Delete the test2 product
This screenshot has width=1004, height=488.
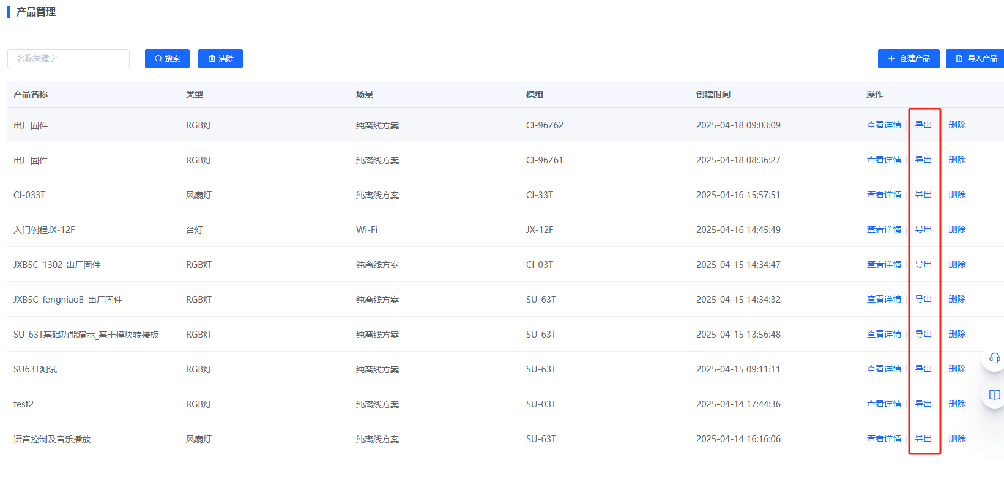[957, 404]
